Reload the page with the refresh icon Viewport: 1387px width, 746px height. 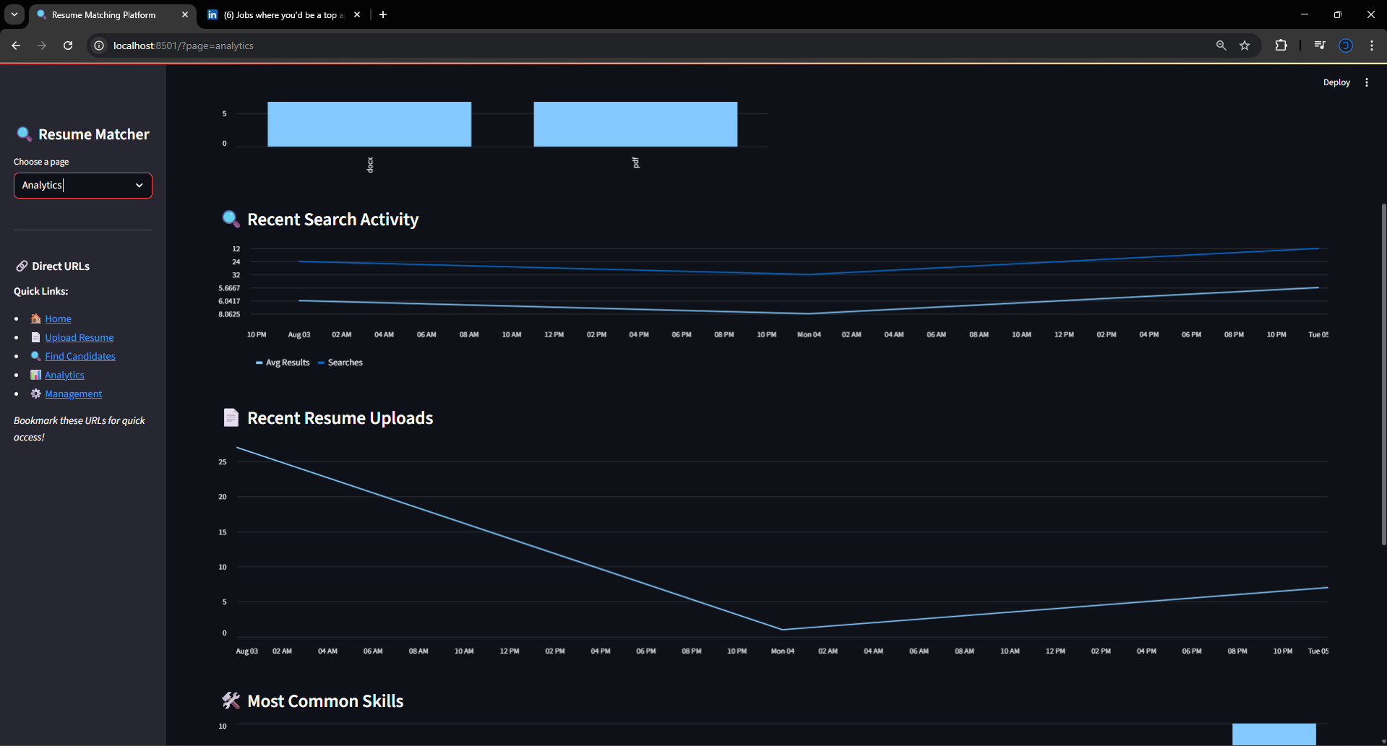(68, 45)
